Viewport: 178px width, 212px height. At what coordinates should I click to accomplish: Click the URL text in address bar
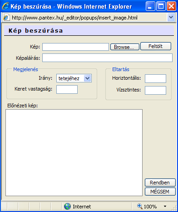point(74,18)
